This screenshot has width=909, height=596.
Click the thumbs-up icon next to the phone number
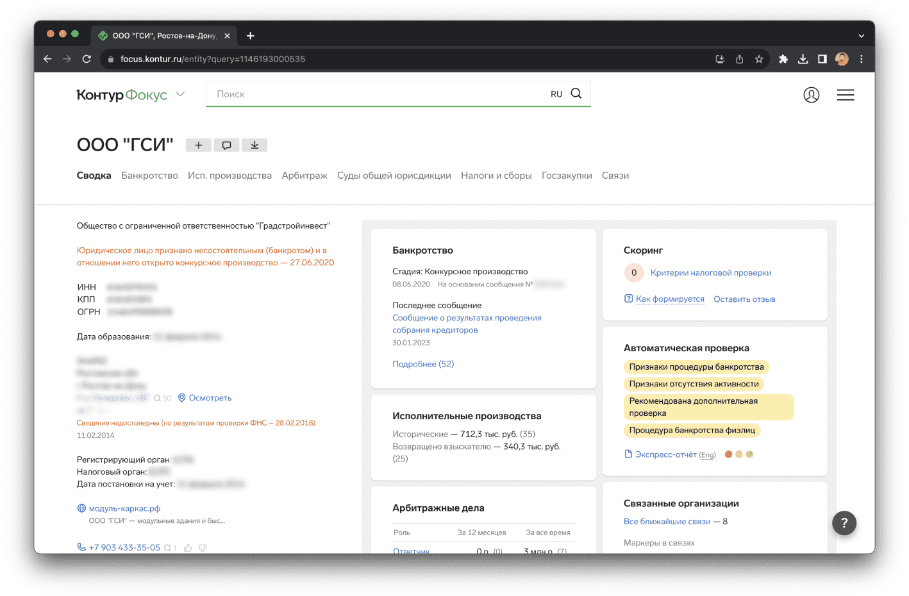(x=188, y=548)
